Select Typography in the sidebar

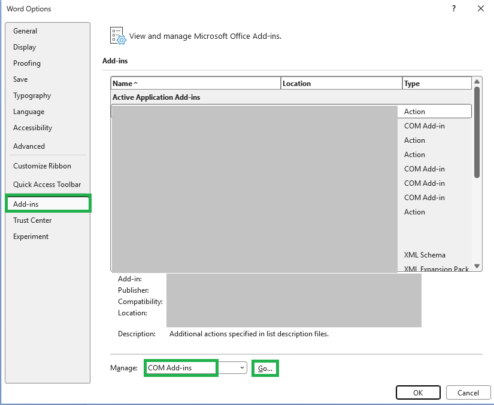[x=47, y=96]
